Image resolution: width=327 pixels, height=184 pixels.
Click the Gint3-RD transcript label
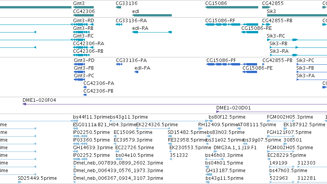coord(83,21)
